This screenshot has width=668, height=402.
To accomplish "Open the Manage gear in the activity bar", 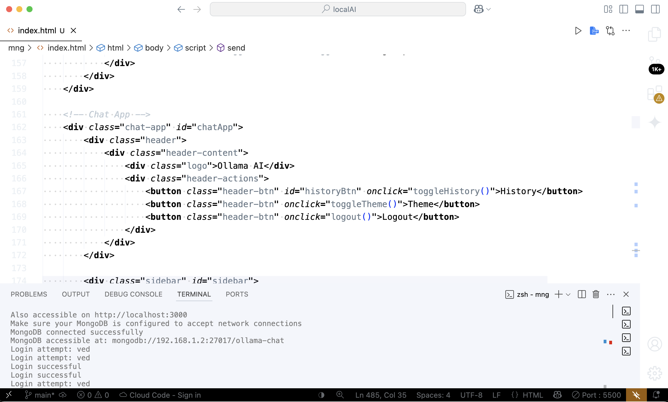I will pos(655,373).
